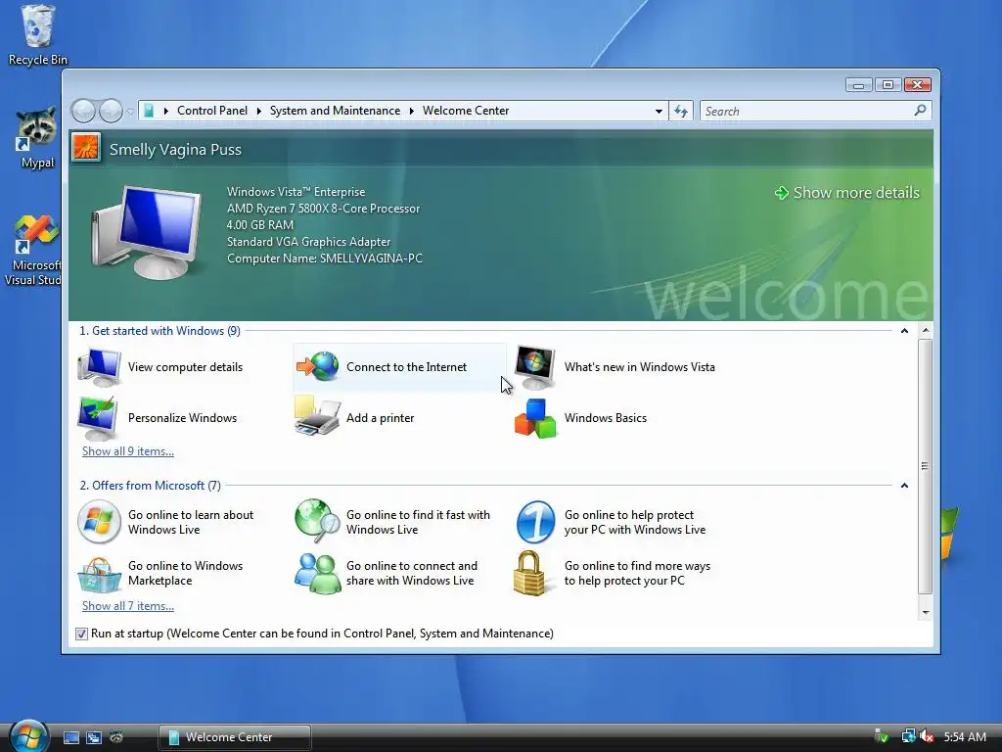Click the Connect to the Internet globe icon

pyautogui.click(x=318, y=366)
